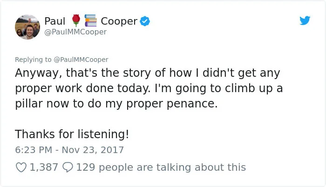Open Paul Cooper's round profile photo

click(x=27, y=27)
